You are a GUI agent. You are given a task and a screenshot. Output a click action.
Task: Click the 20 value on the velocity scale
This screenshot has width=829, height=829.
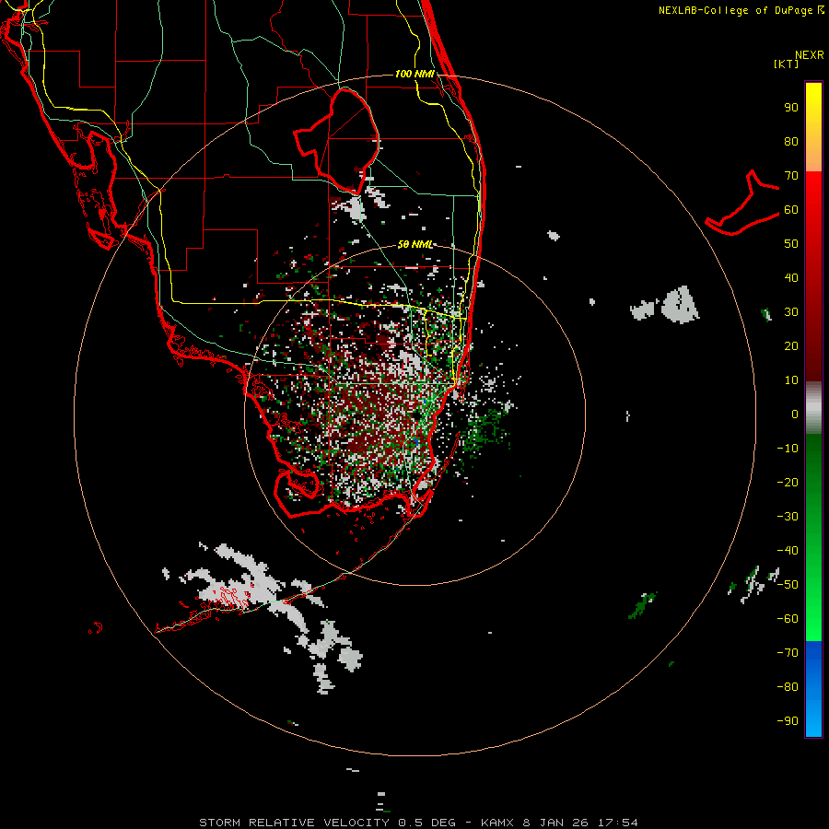point(791,346)
